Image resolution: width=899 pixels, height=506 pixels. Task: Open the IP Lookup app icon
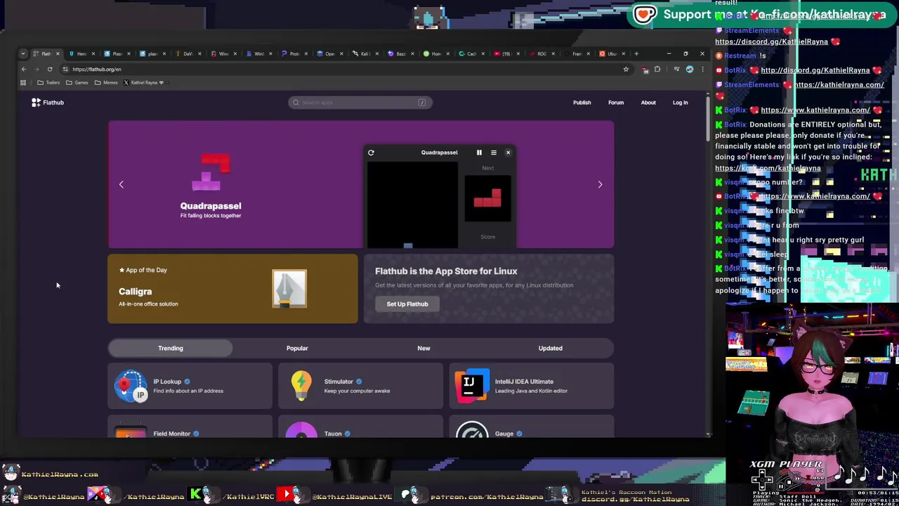(x=131, y=386)
